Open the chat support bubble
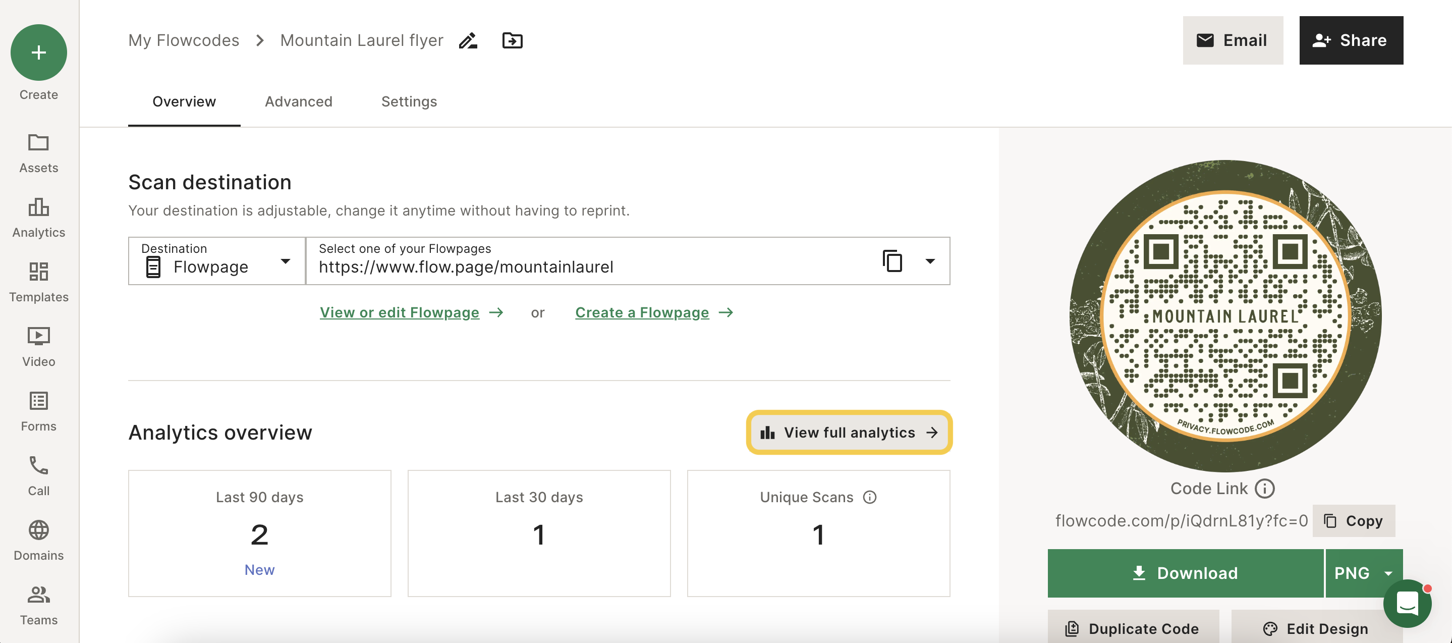Image resolution: width=1452 pixels, height=643 pixels. (x=1407, y=603)
